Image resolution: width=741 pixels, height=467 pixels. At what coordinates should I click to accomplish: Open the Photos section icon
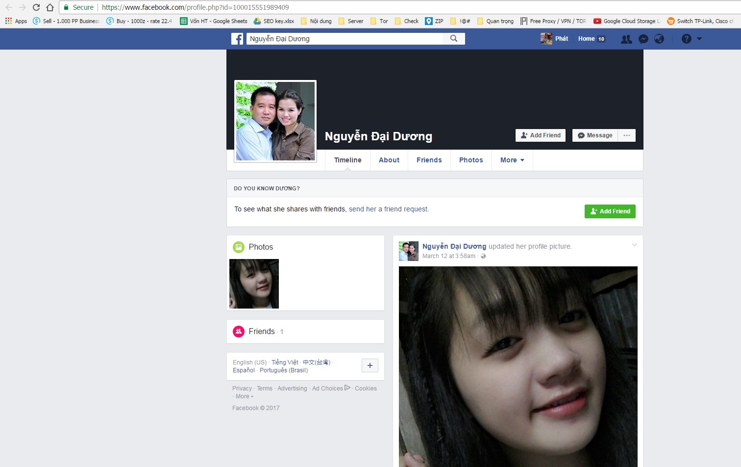(239, 247)
